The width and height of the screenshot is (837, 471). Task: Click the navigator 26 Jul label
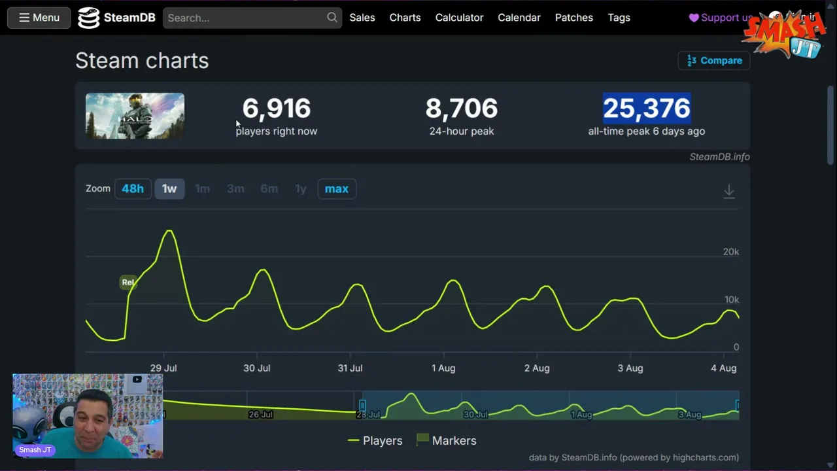tap(260, 414)
